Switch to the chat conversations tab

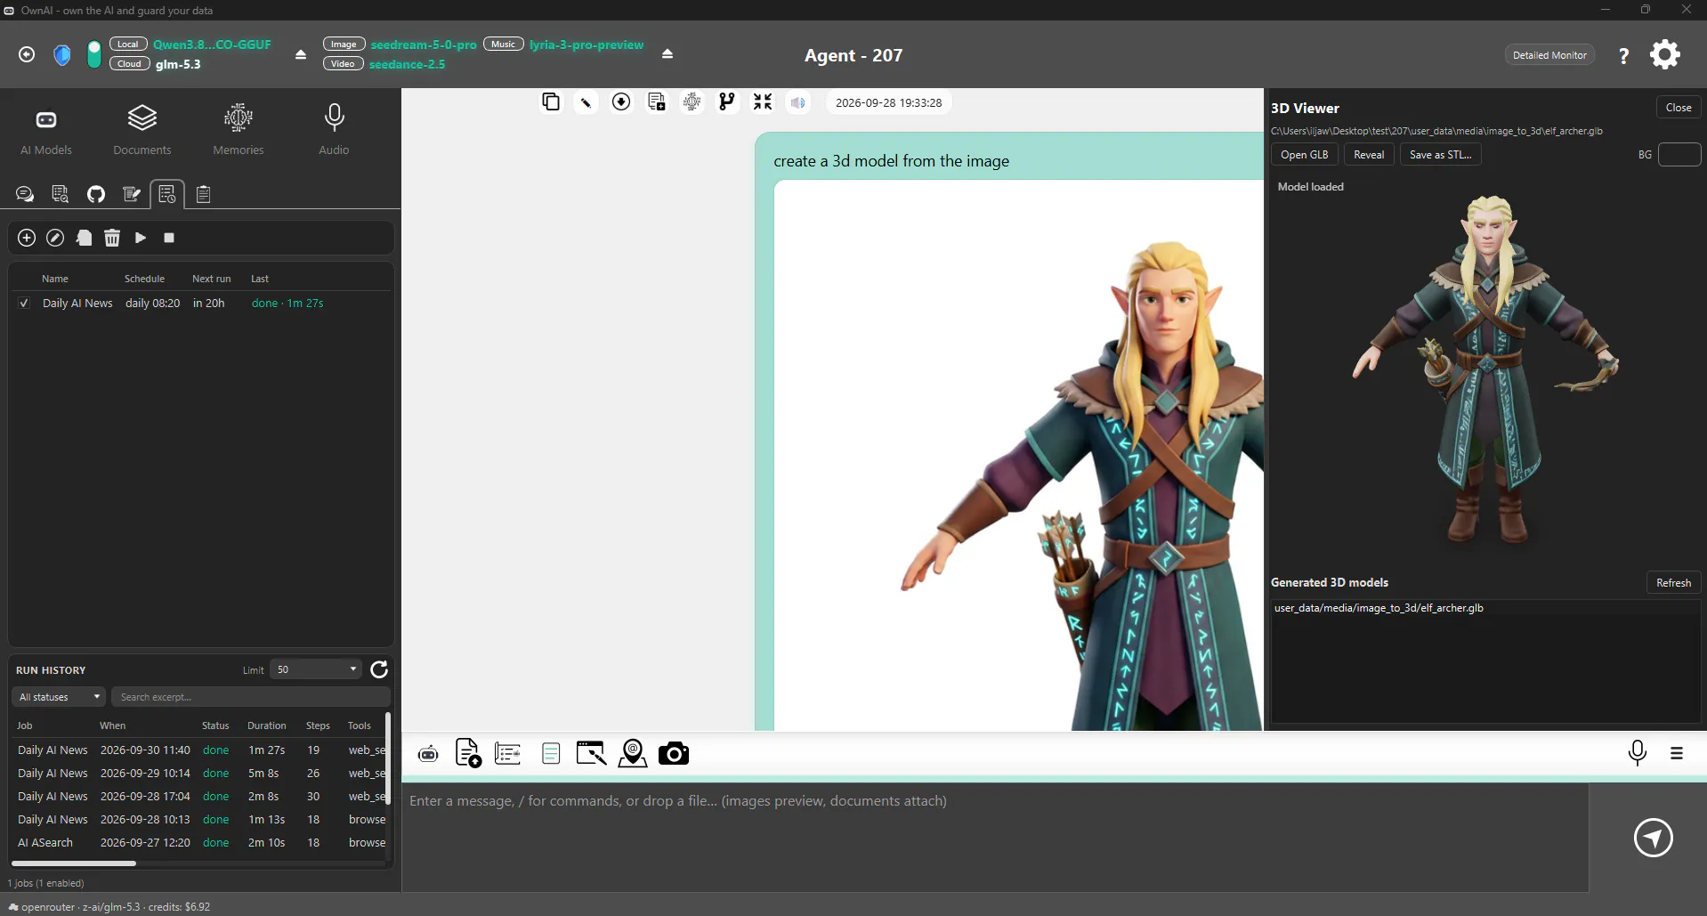(x=25, y=194)
